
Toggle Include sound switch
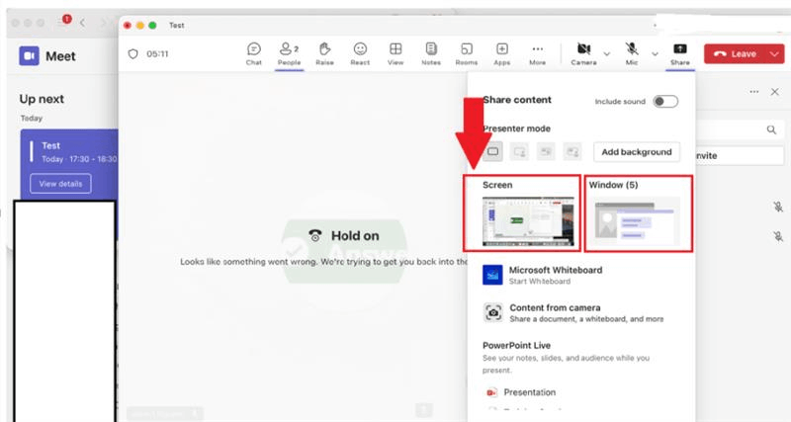pos(665,102)
